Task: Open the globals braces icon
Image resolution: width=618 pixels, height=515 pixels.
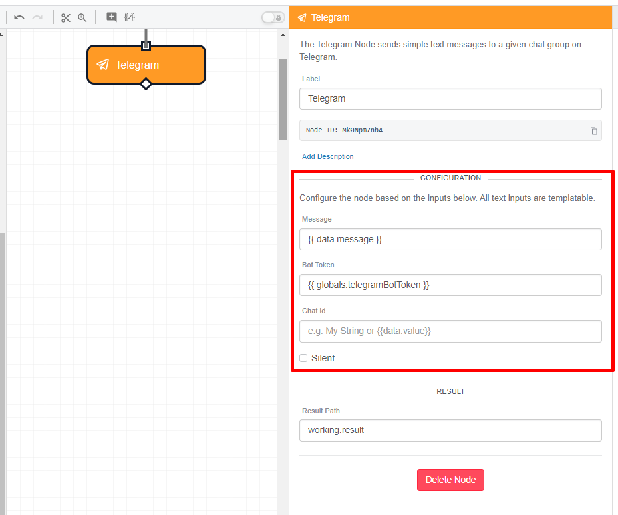Action: [x=130, y=17]
